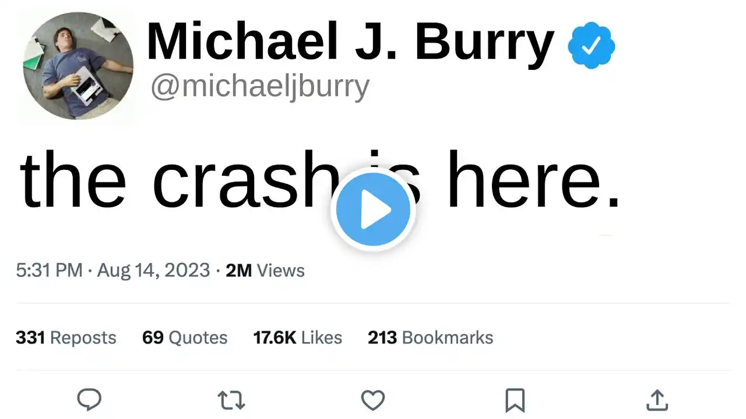Click the word "the" starting the tweet
The image size is (746, 419).
(73, 180)
